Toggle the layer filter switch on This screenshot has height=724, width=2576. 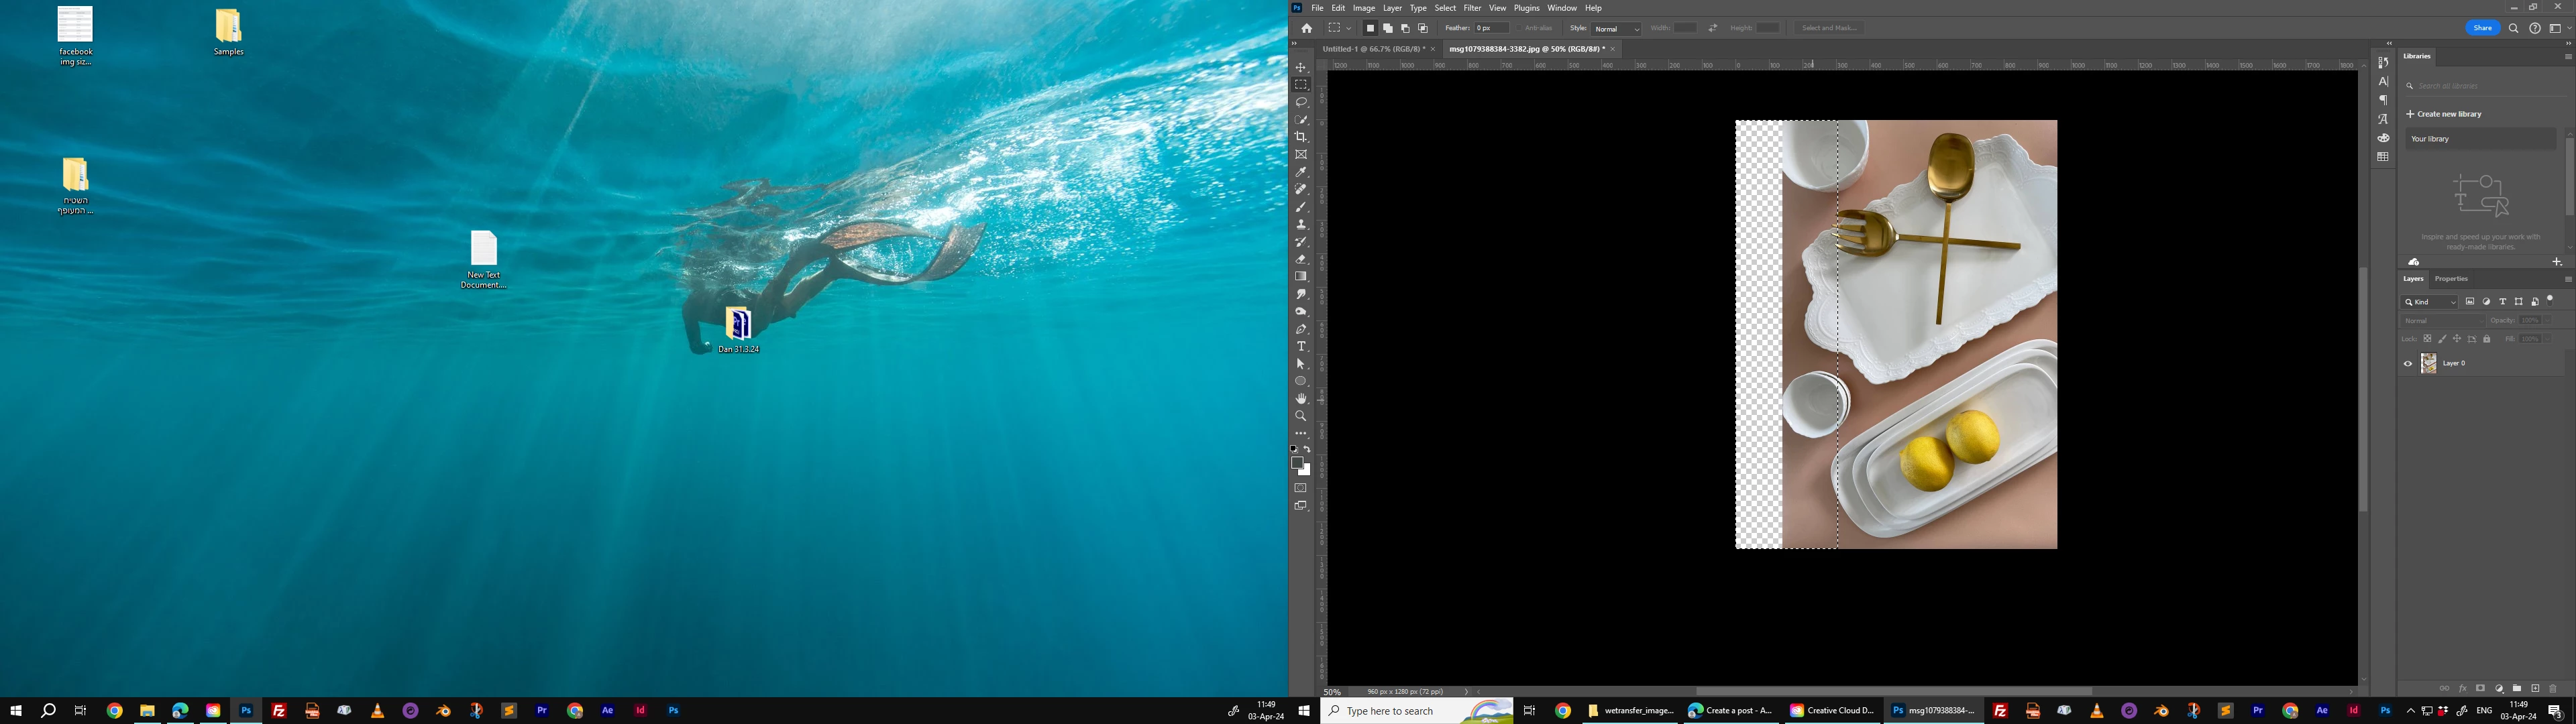pyautogui.click(x=2550, y=300)
